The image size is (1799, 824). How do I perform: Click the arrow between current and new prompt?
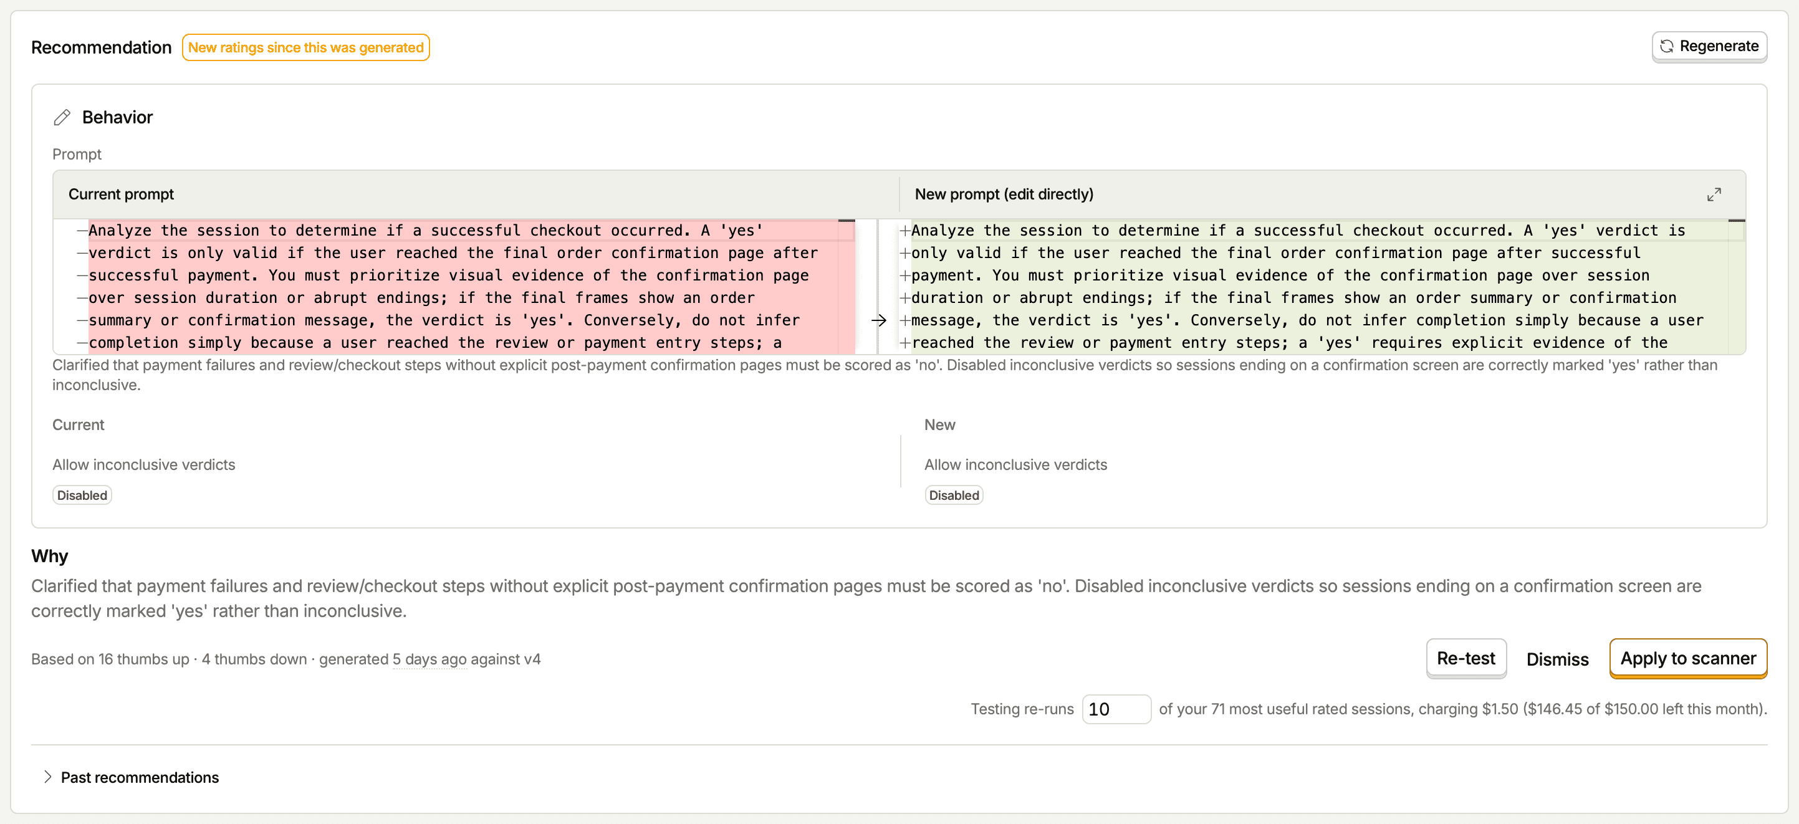(x=878, y=320)
